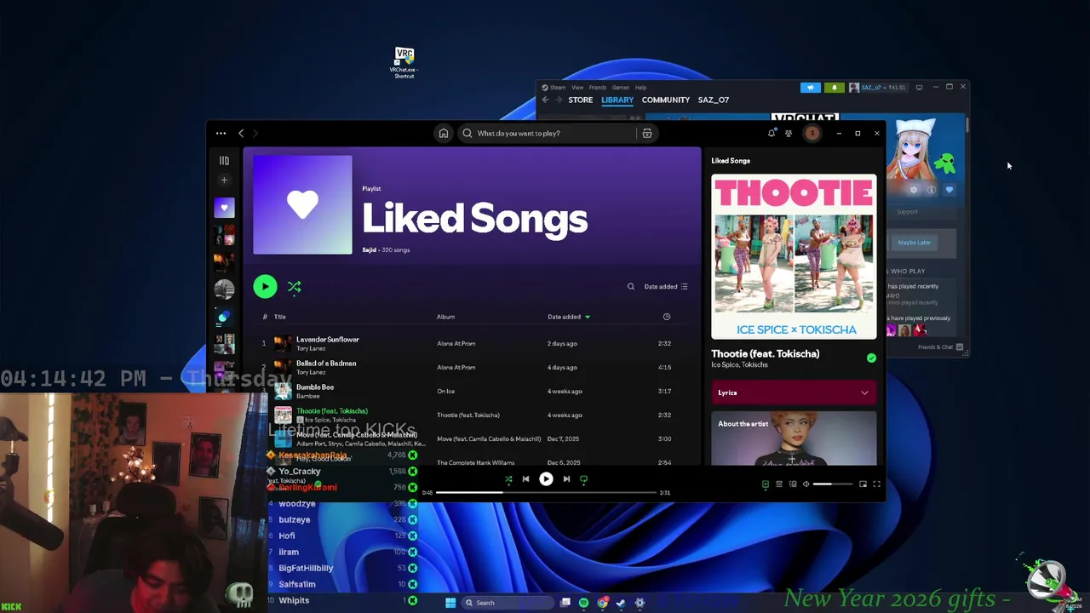Switch to Steam COMMUNITY tab
The width and height of the screenshot is (1090, 613).
(x=666, y=100)
